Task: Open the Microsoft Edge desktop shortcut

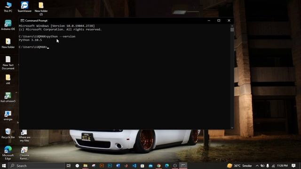Action: (x=8, y=153)
